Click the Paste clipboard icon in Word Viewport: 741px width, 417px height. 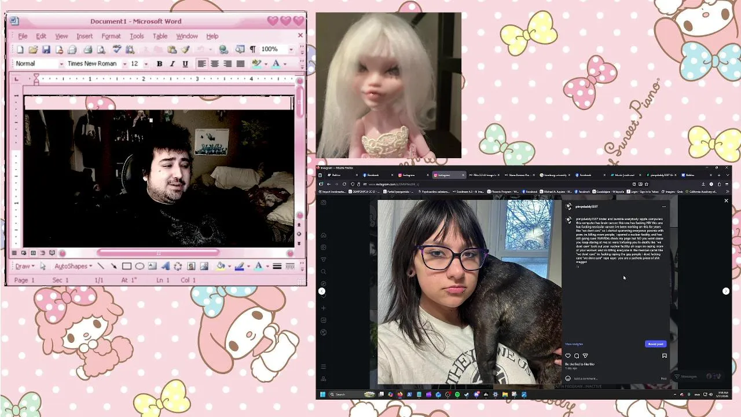point(172,50)
